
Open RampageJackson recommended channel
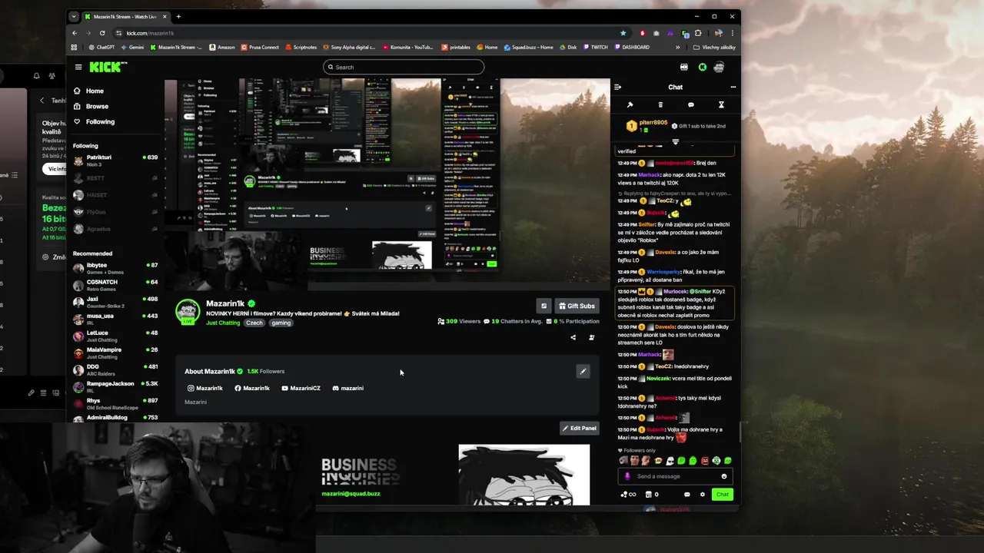click(x=115, y=386)
